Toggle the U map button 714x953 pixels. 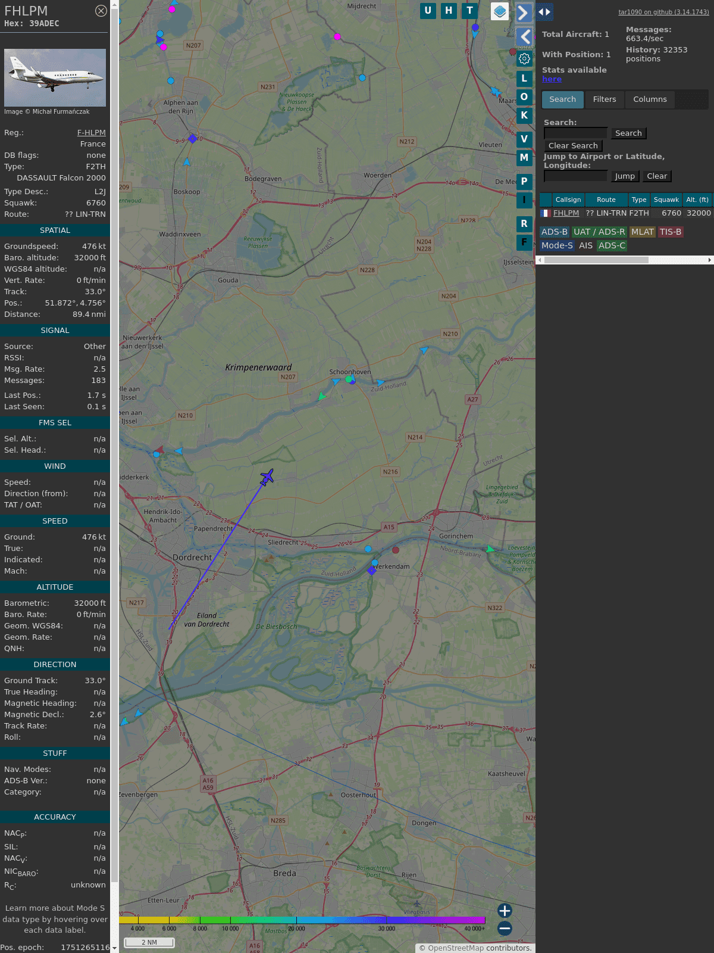[428, 11]
